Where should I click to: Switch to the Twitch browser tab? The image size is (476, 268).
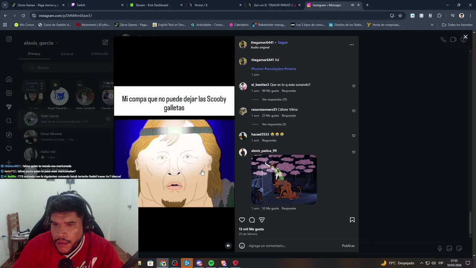pos(97,5)
